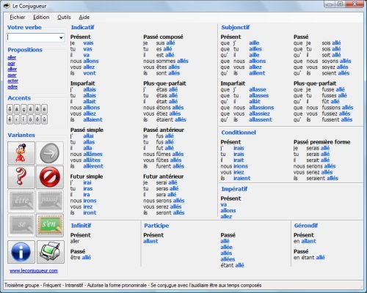Click the word 'aillent' in Subjonctif Présent
The image size is (367, 293).
[x=257, y=73]
